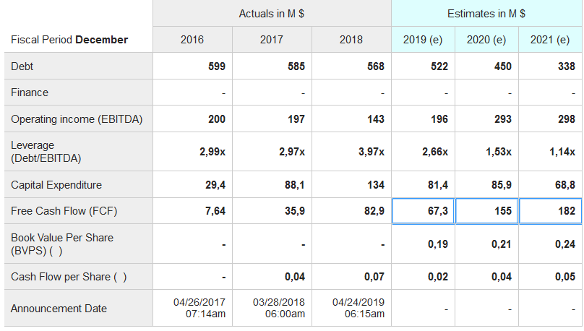Click the 2016 Debt value 599
The image size is (584, 331).
click(216, 66)
